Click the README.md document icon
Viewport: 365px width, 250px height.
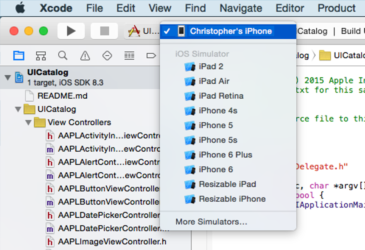(29, 96)
